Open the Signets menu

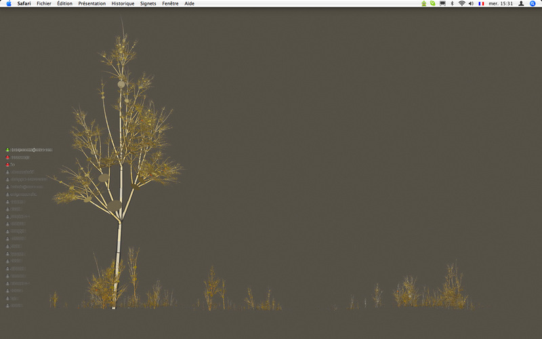(x=148, y=3)
